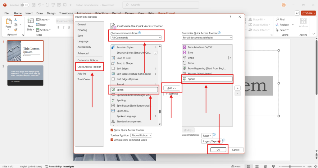Toggle the AutoSave switch off or on
This screenshot has width=318, height=168.
[x=25, y=5]
